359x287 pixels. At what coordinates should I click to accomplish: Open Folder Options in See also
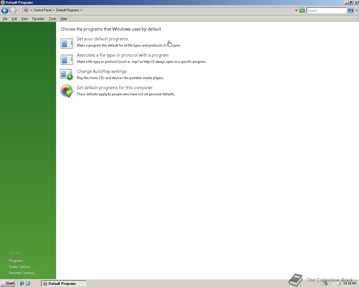click(x=20, y=267)
